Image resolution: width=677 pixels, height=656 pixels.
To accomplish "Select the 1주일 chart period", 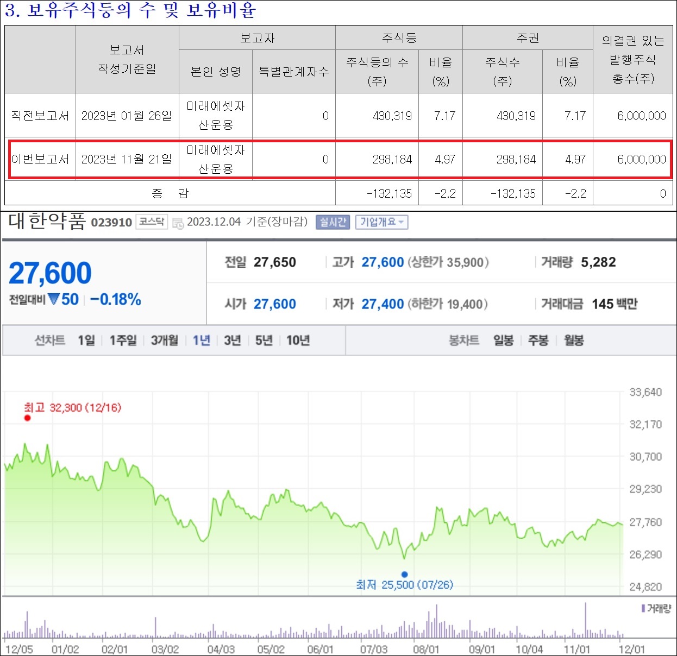I will click(123, 340).
